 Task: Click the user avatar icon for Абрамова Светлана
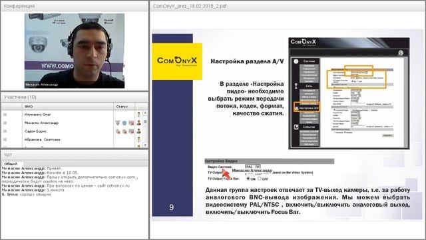click(139, 139)
